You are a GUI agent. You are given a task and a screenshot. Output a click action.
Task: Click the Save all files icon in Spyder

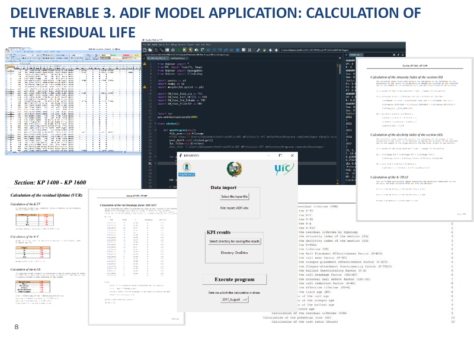point(162,50)
